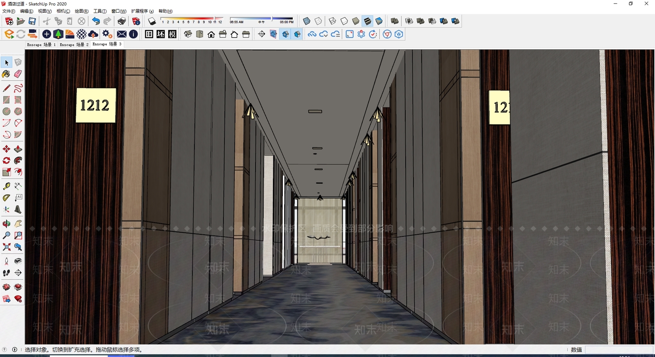Viewport: 655px width, 357px height.
Task: Open the 工具(T) menu
Action: [x=100, y=11]
